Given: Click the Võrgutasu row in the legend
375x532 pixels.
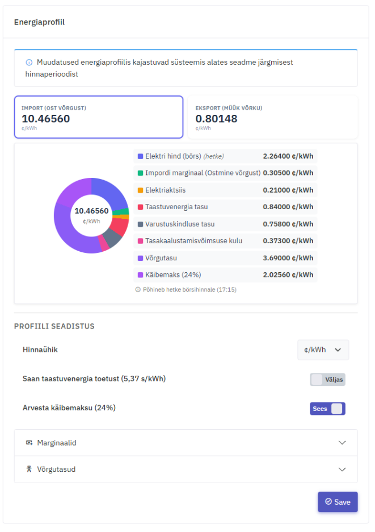Looking at the screenshot, I should pyautogui.click(x=225, y=258).
